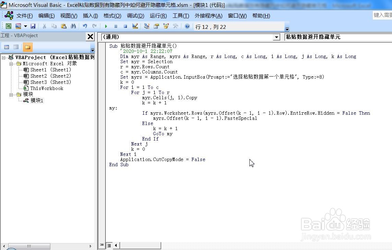Pause execution with the Break icon
This screenshot has width=392, height=250.
pyautogui.click(x=116, y=26)
